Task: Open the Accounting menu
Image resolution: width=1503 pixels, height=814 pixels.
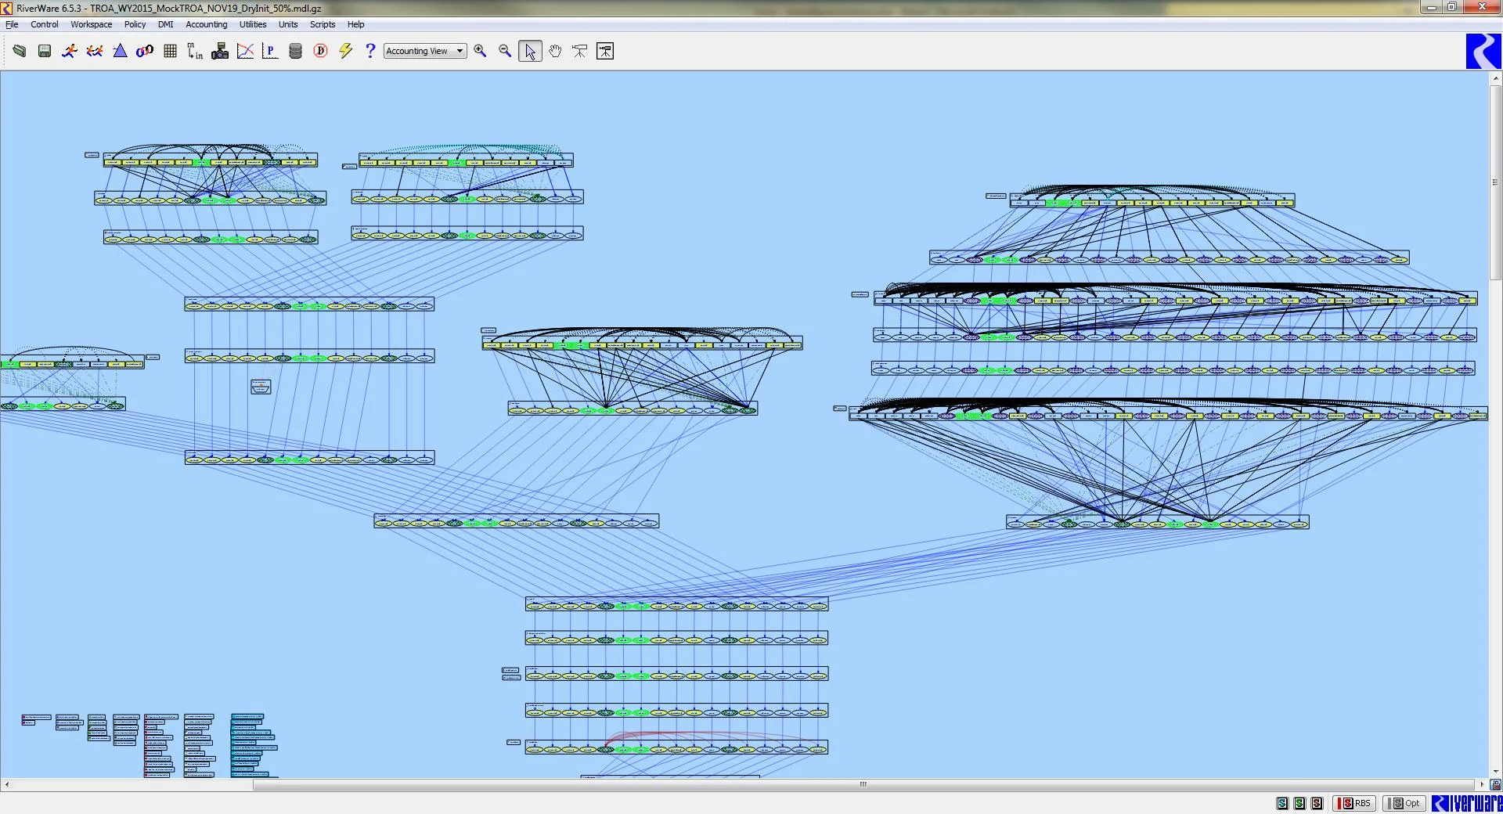Action: click(206, 24)
